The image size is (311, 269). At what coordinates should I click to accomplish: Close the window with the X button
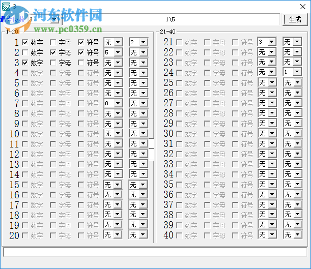tap(303, 7)
